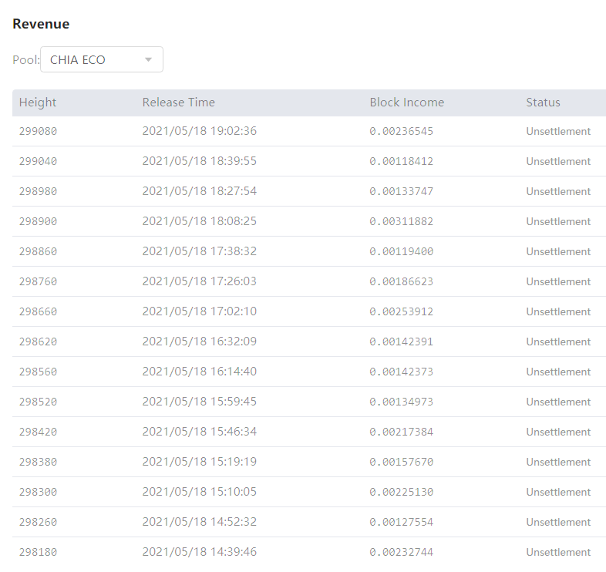Click block income value 0.00253912

click(x=402, y=311)
